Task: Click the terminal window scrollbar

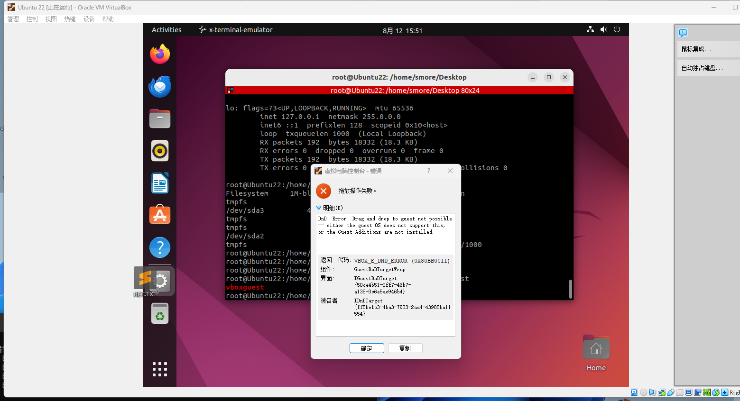Action: [570, 289]
